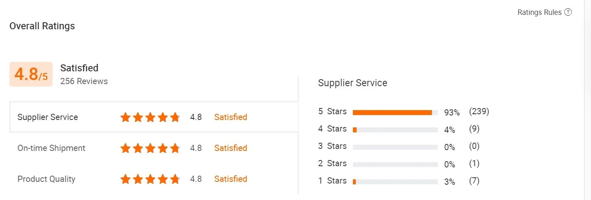This screenshot has width=591, height=200.
Task: Click the Satisfied label beside Supplier Service
Action: click(231, 117)
